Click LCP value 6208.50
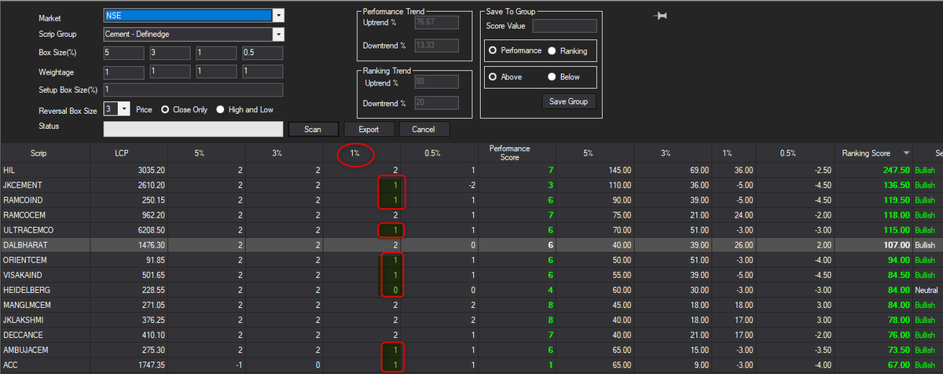Screen dimensions: 943x374 point(150,229)
